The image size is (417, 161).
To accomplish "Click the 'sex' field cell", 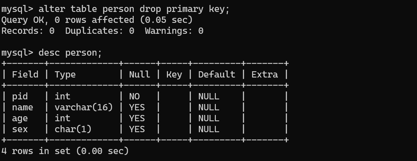I will 20,129.
